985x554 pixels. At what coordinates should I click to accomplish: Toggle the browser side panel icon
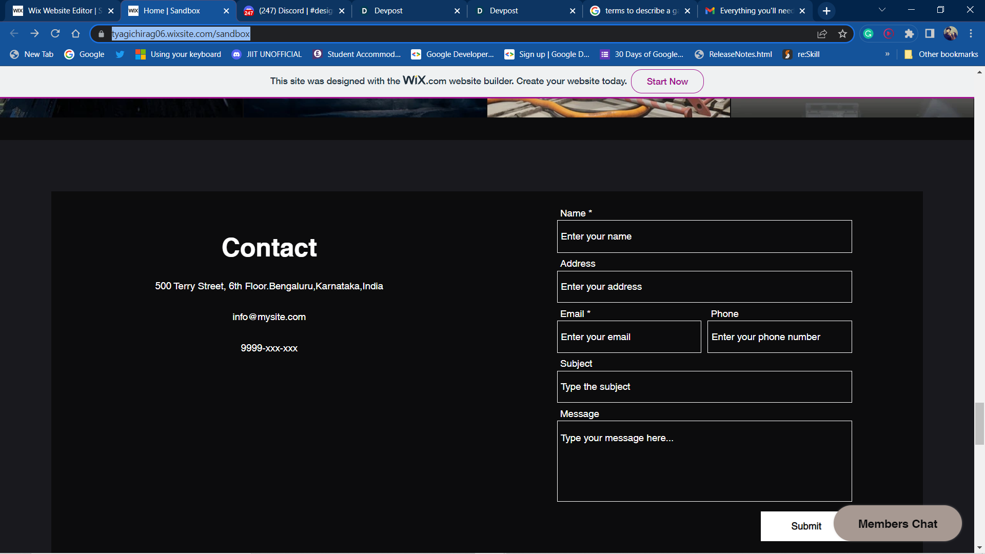930,34
